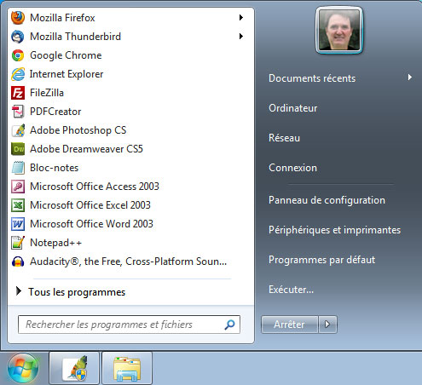Image resolution: width=422 pixels, height=385 pixels.
Task: Click the Rechercher les programmes et fichiers field
Action: [x=129, y=325]
